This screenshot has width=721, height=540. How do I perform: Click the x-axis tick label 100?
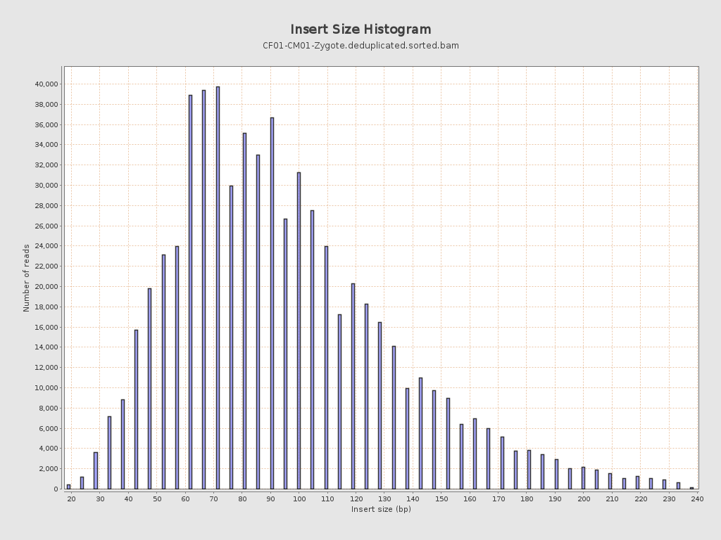pos(299,499)
